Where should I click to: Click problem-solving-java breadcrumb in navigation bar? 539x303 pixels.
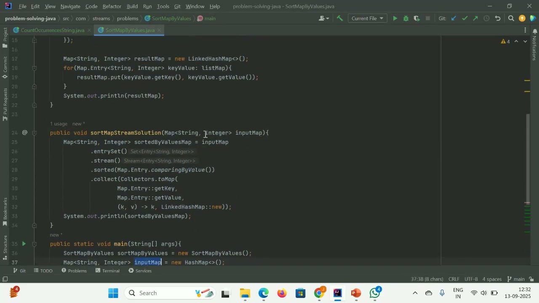pyautogui.click(x=30, y=19)
